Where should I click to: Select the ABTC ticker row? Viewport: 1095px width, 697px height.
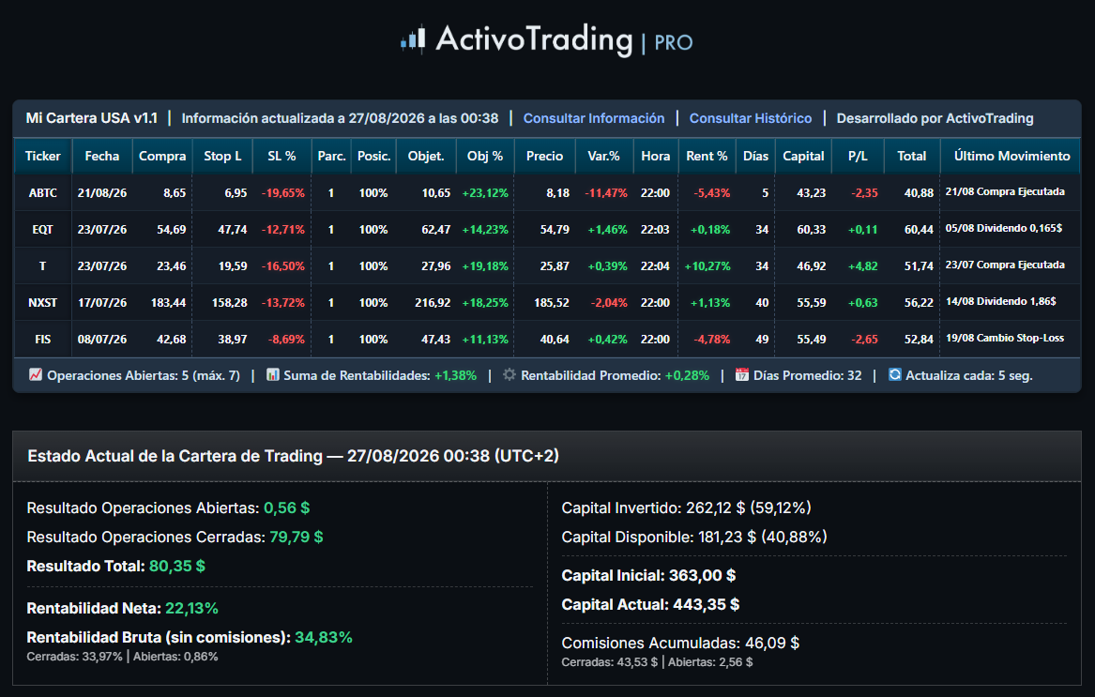pos(547,192)
